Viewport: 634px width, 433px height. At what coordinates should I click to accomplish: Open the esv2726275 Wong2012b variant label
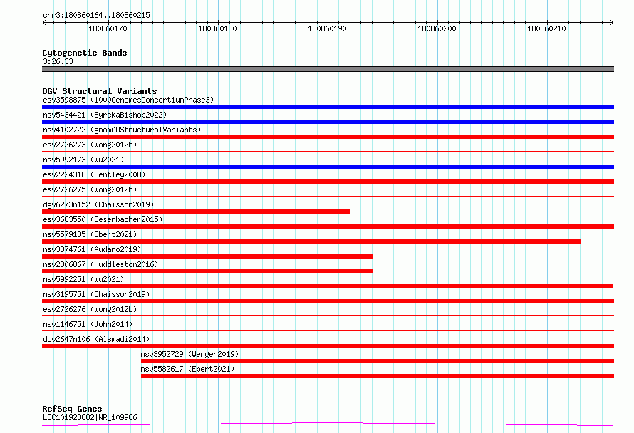[x=90, y=189]
